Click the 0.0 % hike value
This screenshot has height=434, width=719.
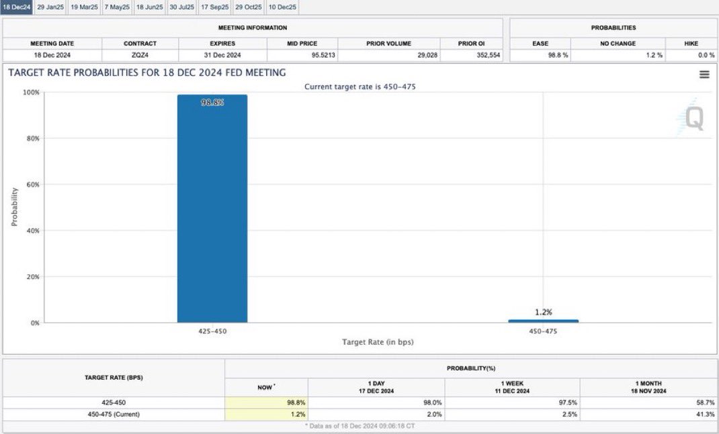coord(706,55)
